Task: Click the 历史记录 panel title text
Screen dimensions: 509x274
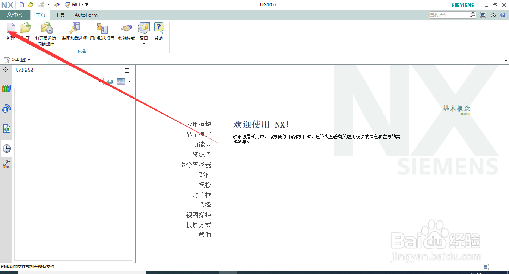Action: point(25,70)
